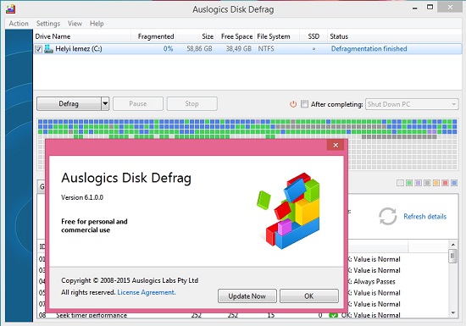
Task: Click Update Now in the About dialog
Action: pyautogui.click(x=247, y=296)
